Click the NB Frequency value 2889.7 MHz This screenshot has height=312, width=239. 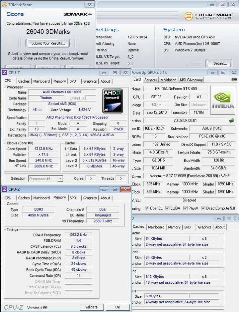click(103, 221)
